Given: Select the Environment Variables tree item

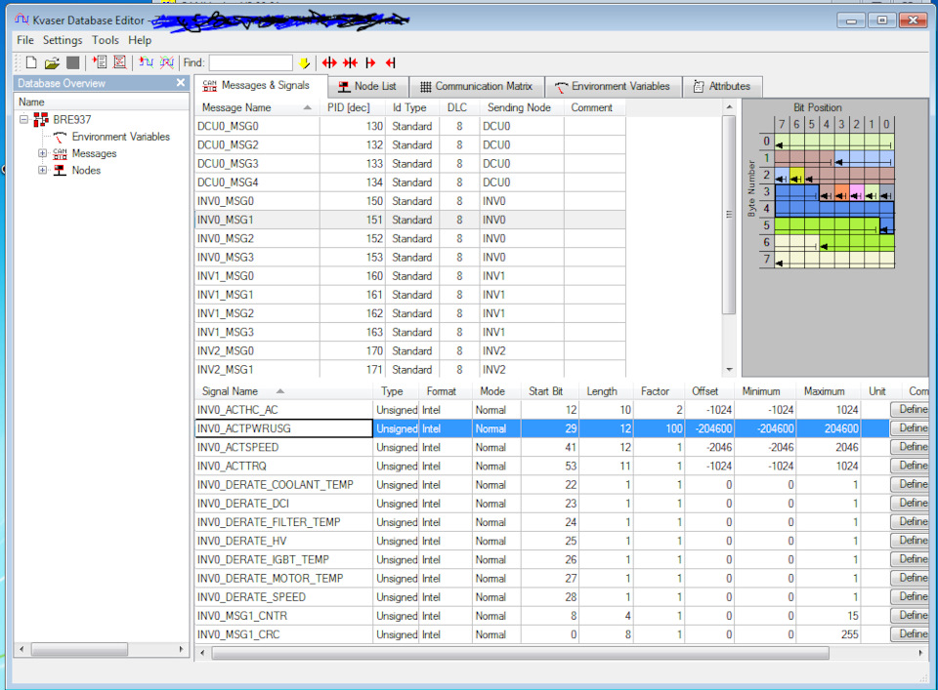Looking at the screenshot, I should pyautogui.click(x=120, y=137).
